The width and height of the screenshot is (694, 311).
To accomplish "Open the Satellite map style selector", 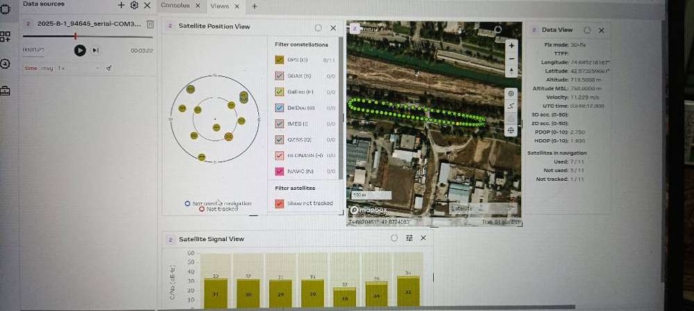I will click(473, 208).
